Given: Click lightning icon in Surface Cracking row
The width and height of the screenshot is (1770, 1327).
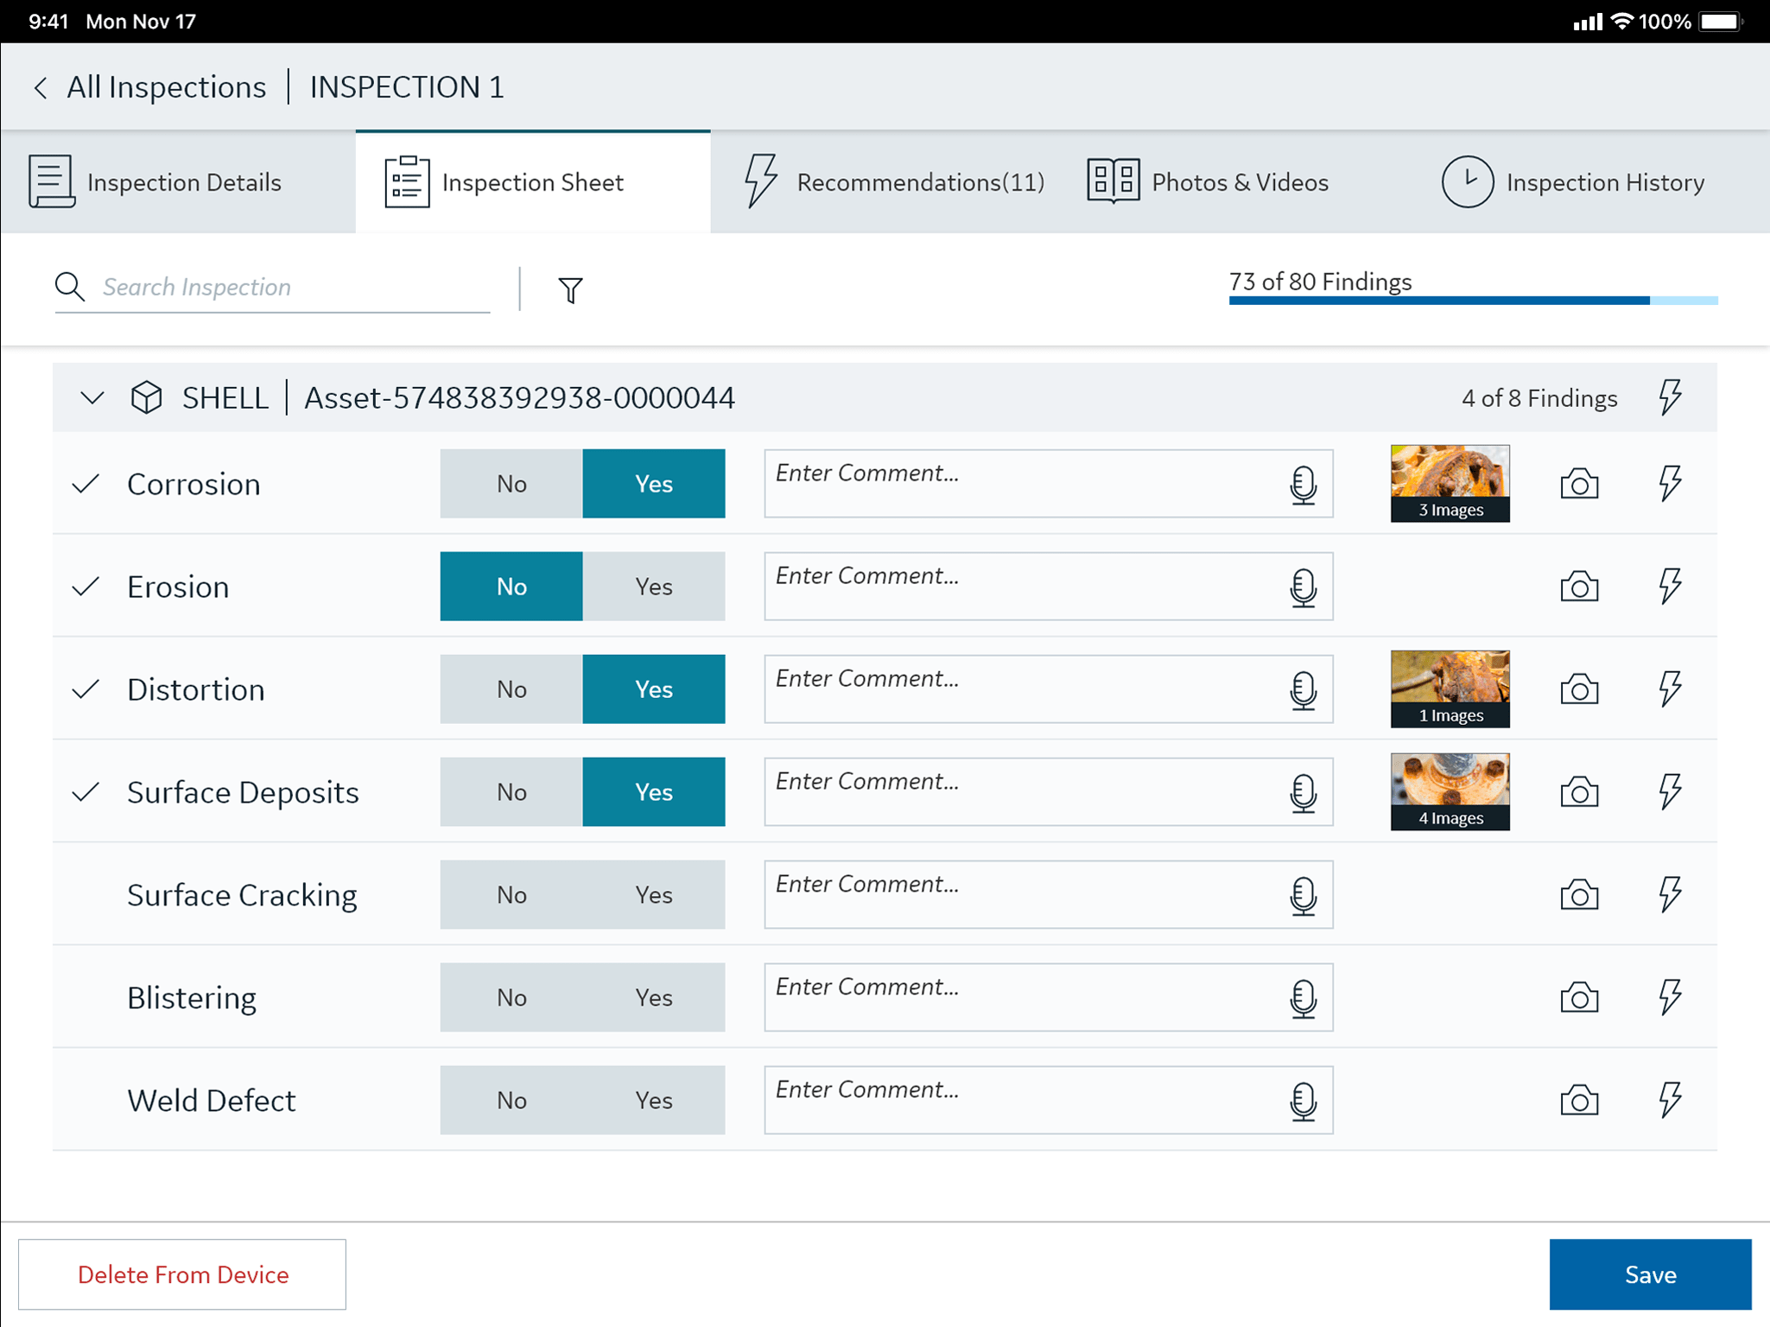Looking at the screenshot, I should tap(1670, 895).
